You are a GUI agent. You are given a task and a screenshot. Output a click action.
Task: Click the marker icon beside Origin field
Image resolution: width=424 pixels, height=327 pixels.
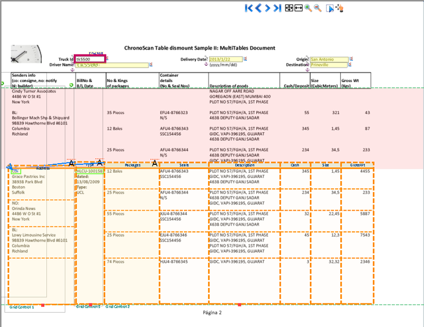click(351, 58)
